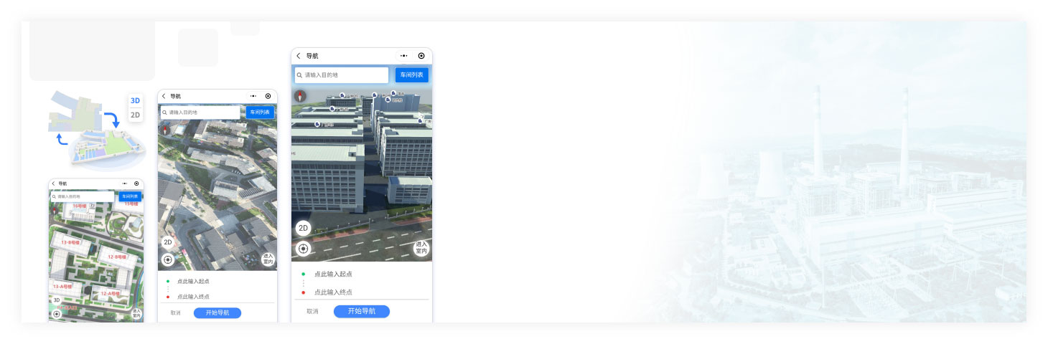The width and height of the screenshot is (1048, 344).
Task: Click the mini-program close circle on the middle phone
Action: pos(268,96)
